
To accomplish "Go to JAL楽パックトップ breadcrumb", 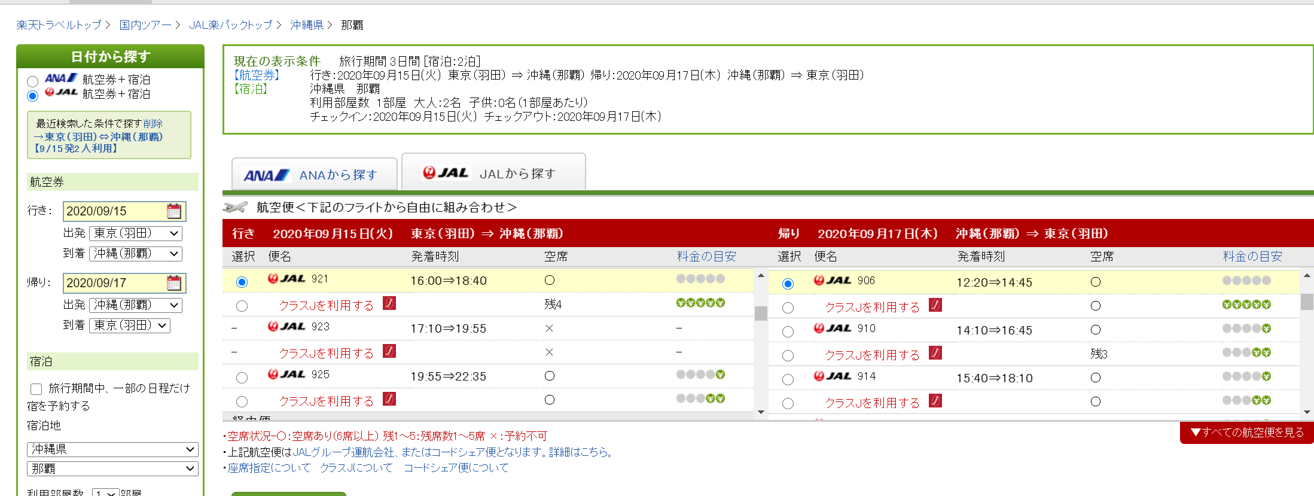I will [231, 25].
